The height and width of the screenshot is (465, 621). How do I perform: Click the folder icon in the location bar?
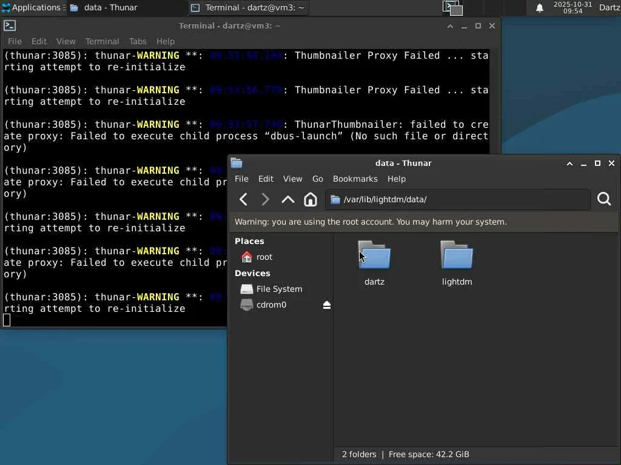335,199
